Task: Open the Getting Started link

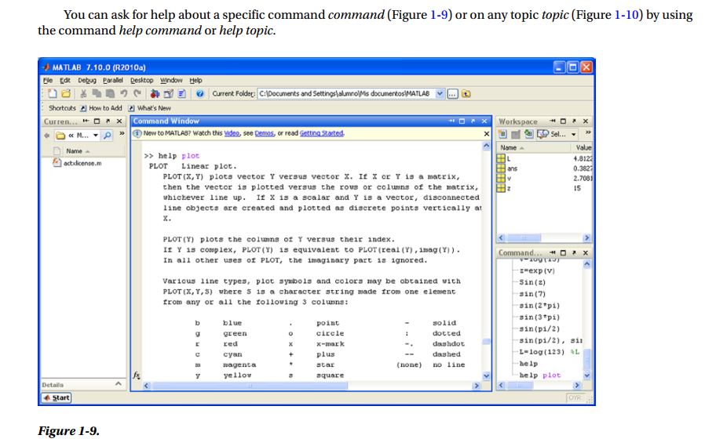Action: click(321, 133)
